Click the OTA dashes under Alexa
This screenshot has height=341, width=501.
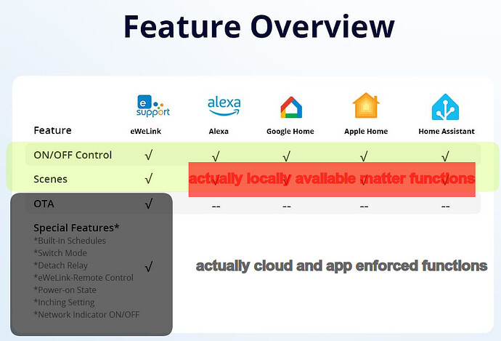pos(216,206)
